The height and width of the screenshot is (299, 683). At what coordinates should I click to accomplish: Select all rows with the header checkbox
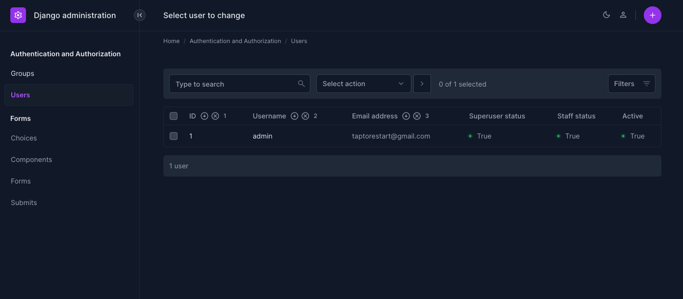click(174, 116)
